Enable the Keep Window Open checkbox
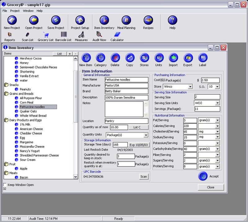The width and height of the screenshot is (248, 222). tap(5, 185)
